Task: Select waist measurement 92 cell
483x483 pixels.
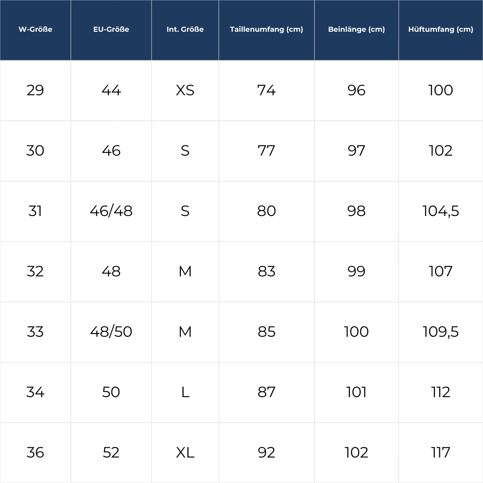Action: pos(267,453)
